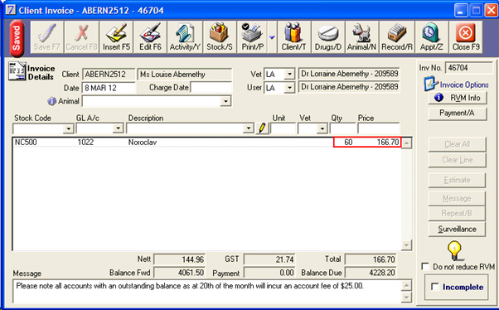Screen dimensions: 499x310
Task: Click inside the account fee message box
Action: click(x=207, y=291)
